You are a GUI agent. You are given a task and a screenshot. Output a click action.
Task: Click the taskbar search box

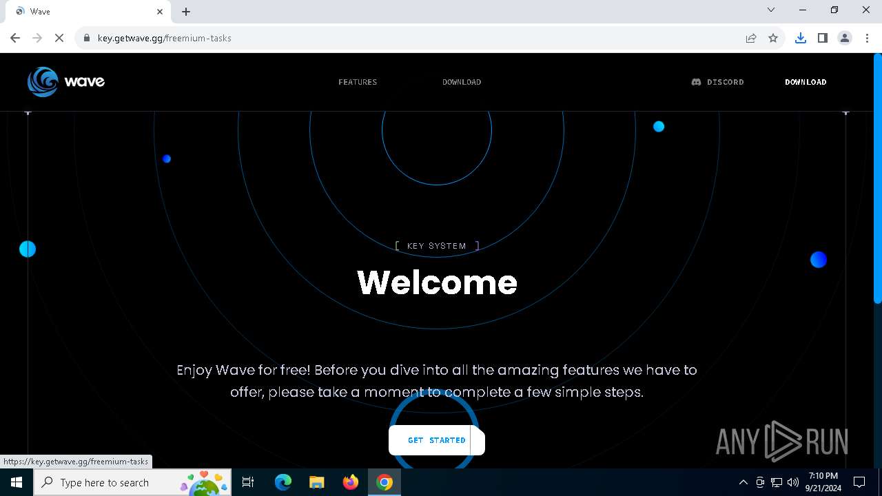pyautogui.click(x=132, y=482)
